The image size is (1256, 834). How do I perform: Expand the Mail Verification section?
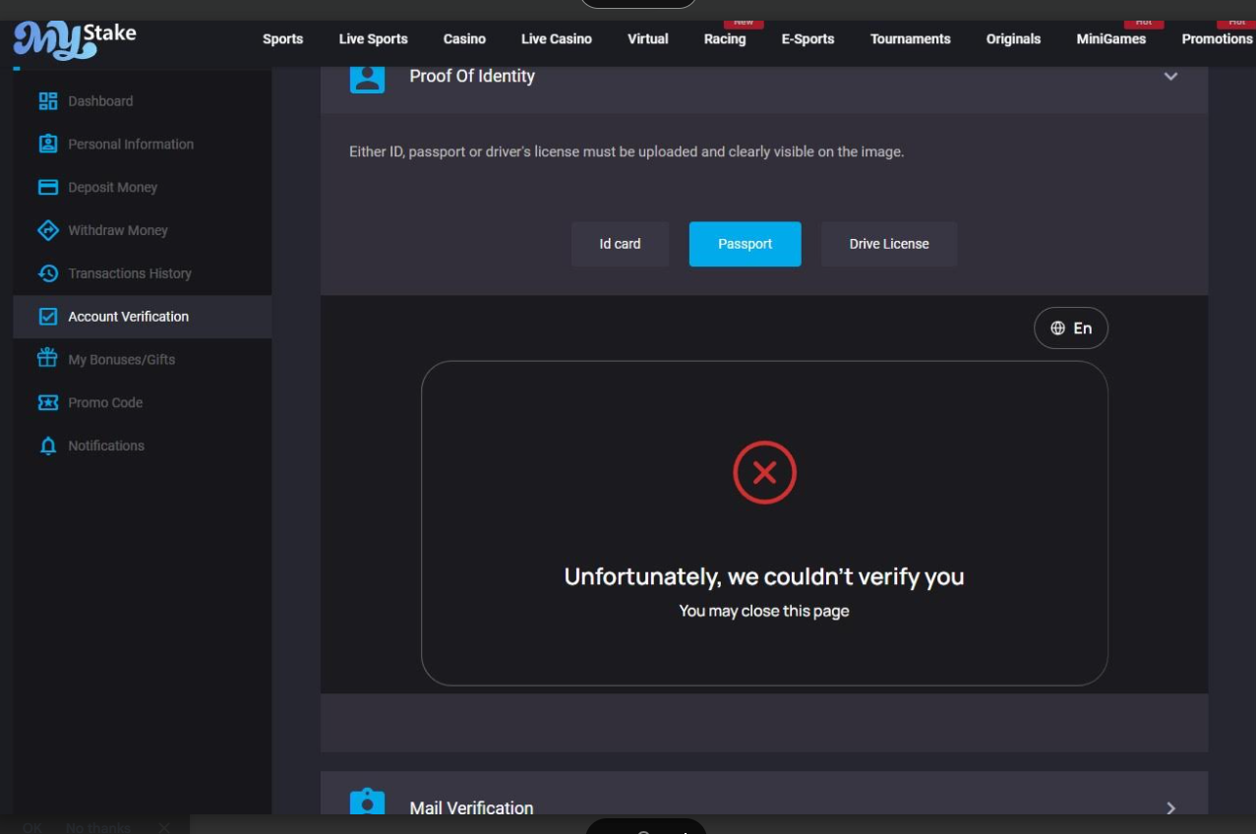click(x=1170, y=807)
